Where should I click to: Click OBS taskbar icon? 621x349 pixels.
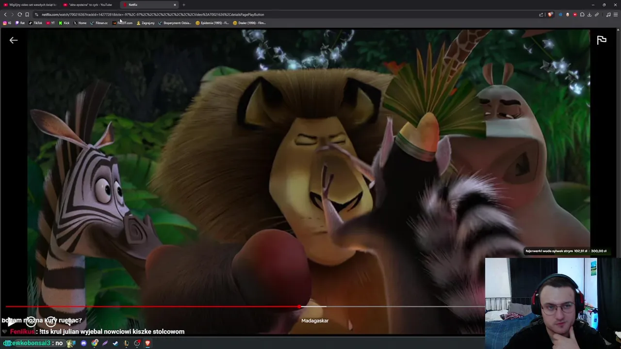pos(137,343)
